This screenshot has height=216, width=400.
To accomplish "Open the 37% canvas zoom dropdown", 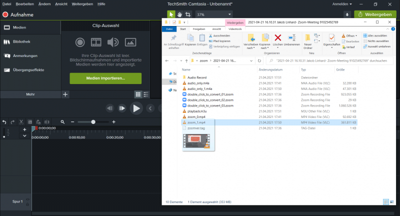I will (214, 14).
